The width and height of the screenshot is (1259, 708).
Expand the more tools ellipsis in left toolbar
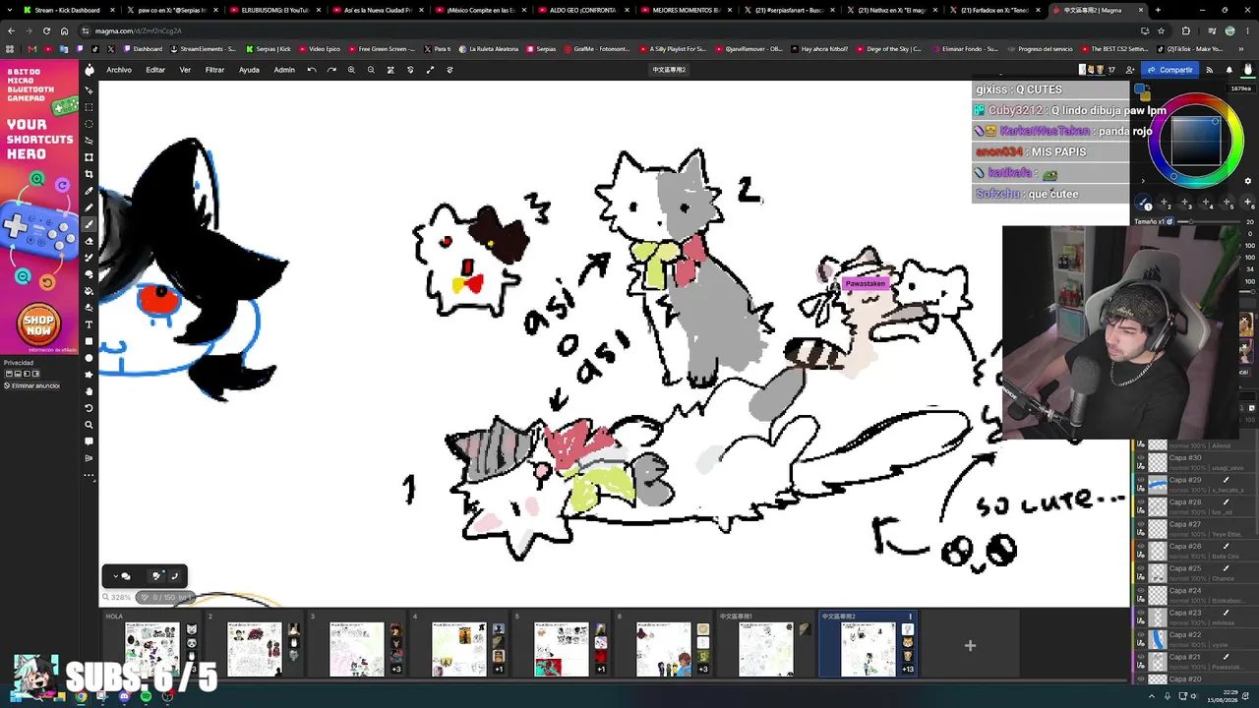[x=89, y=476]
